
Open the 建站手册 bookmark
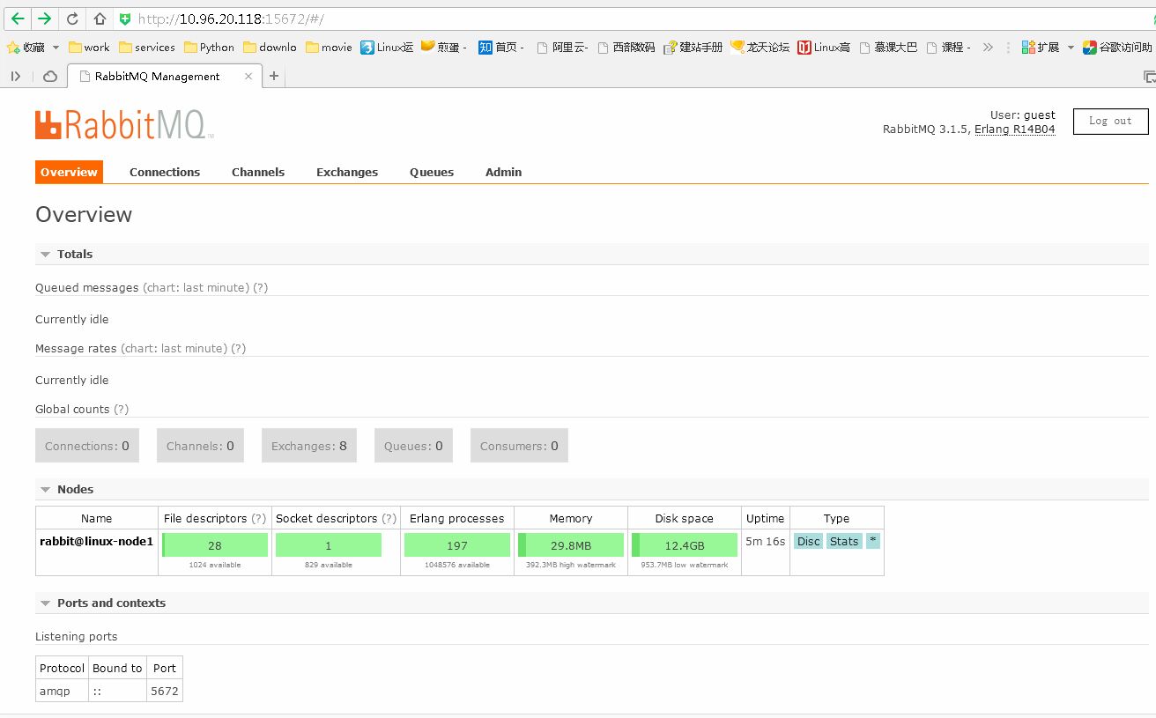click(693, 48)
